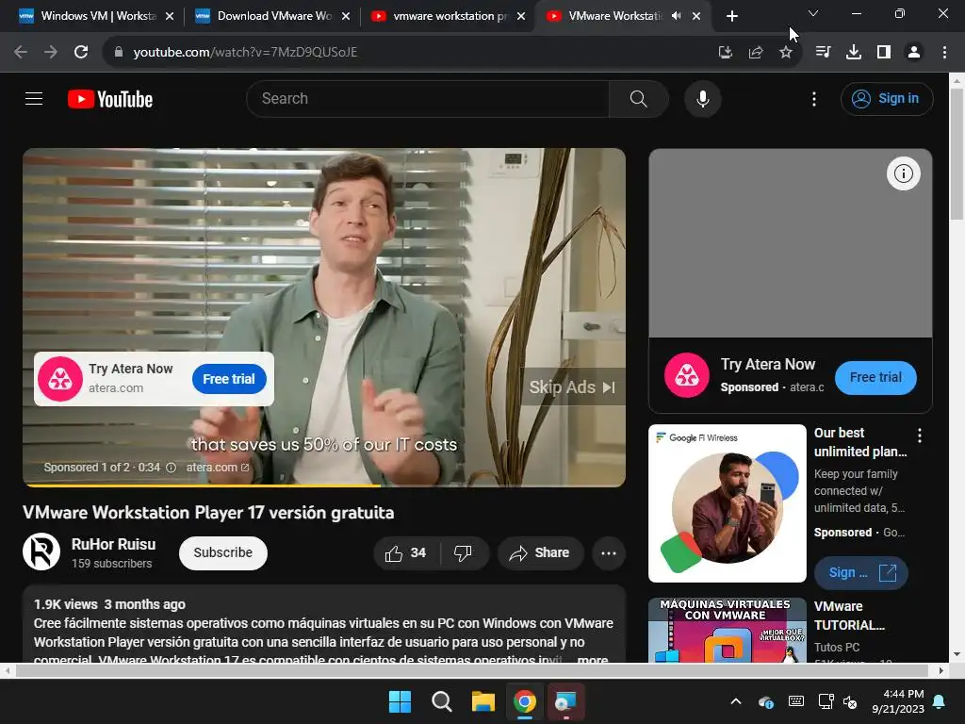
Task: Open Chrome three-dot menu
Action: point(944,52)
